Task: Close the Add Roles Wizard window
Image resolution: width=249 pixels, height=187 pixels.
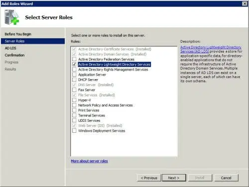Action: pos(245,3)
